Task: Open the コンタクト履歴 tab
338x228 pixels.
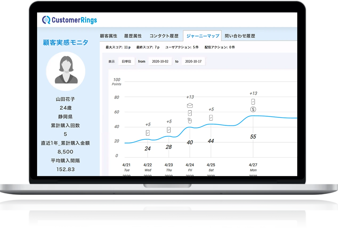Action: coord(164,36)
